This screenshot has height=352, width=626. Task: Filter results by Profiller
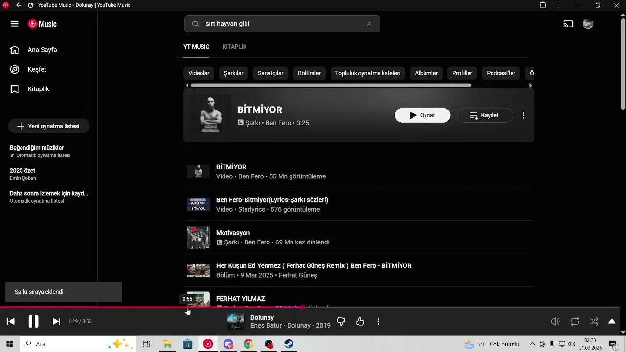(x=462, y=73)
